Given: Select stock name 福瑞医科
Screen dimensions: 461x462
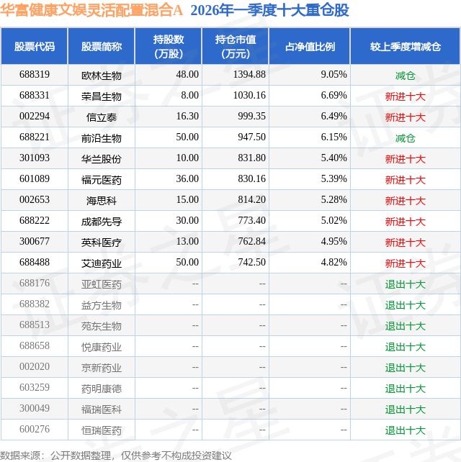Looking at the screenshot, I should [x=102, y=410].
